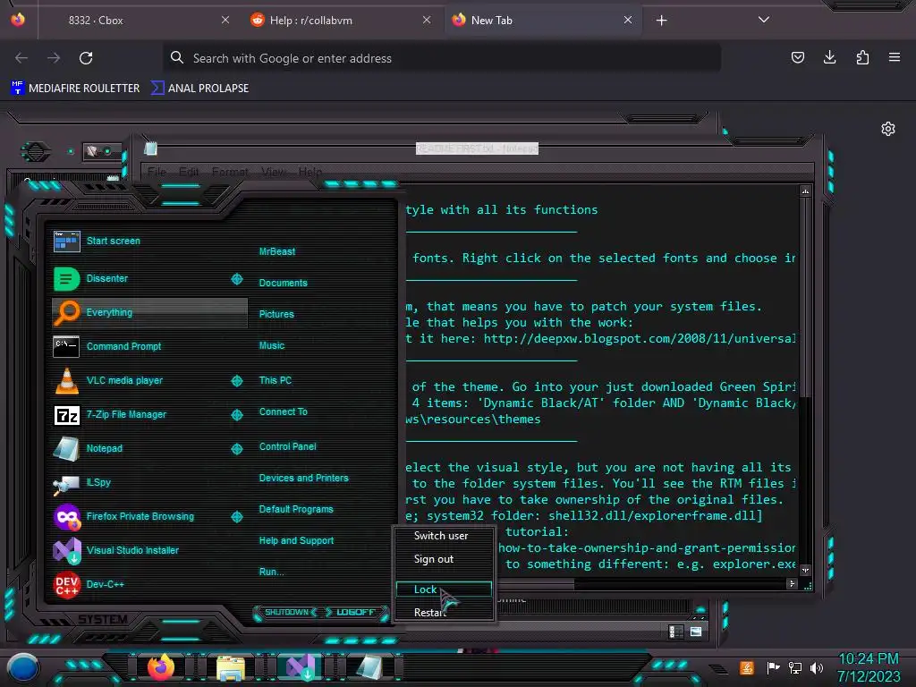Open Firefox downloads panel
The image size is (916, 687).
tap(829, 57)
